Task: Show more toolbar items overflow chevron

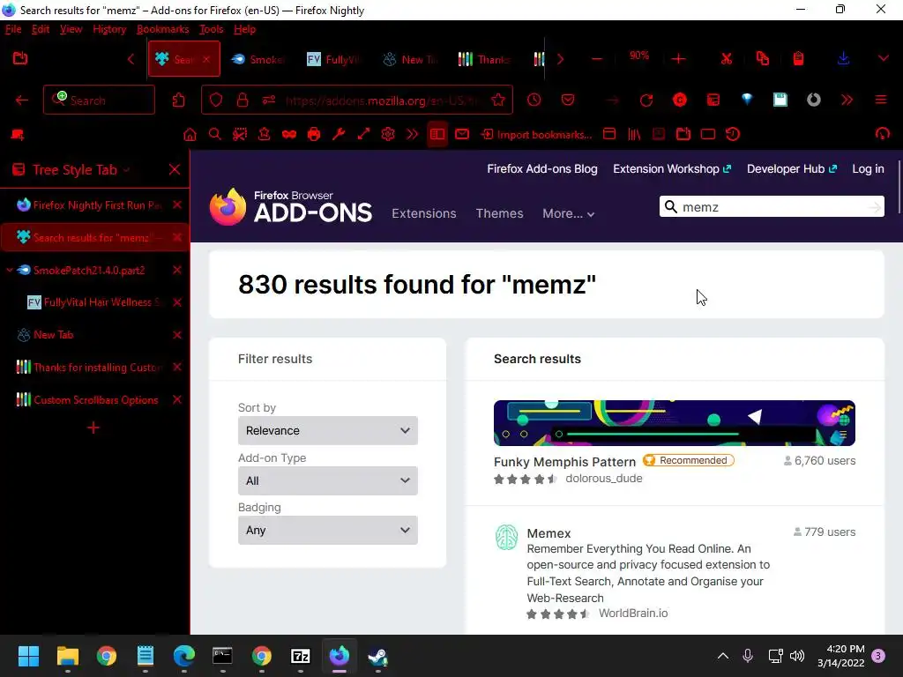Action: tap(847, 100)
